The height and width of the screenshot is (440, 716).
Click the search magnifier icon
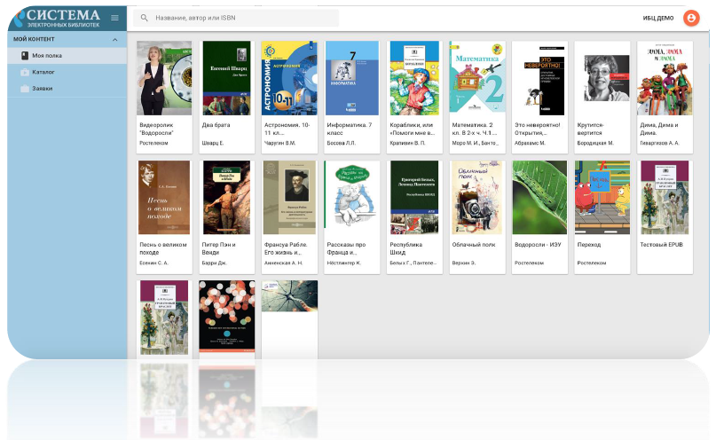click(x=145, y=18)
